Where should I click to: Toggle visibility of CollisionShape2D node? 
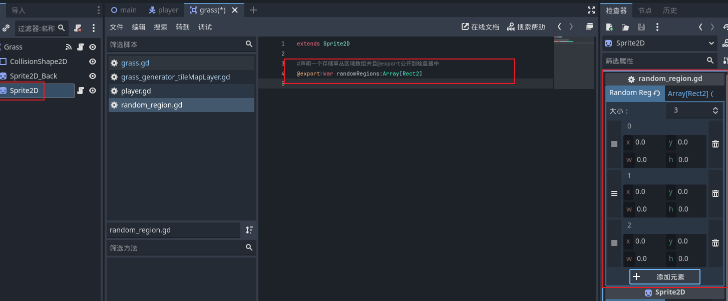[x=93, y=61]
